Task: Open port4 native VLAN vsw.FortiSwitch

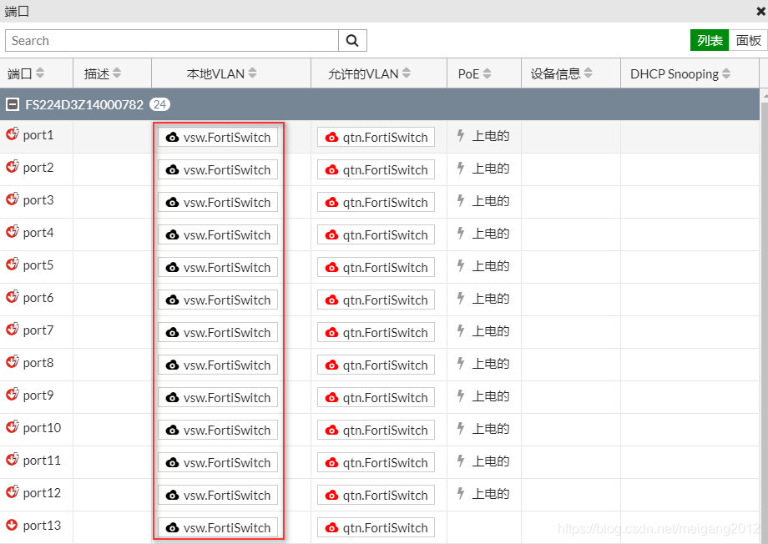Action: tap(218, 234)
